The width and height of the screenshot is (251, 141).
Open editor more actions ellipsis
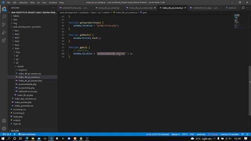click(247, 8)
